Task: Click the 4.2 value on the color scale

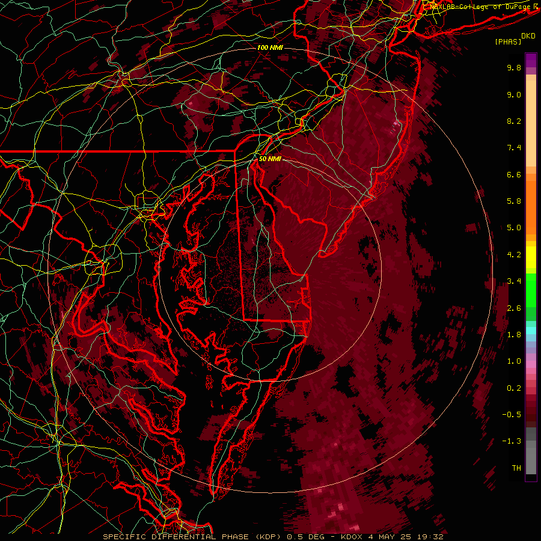Action: tap(514, 255)
